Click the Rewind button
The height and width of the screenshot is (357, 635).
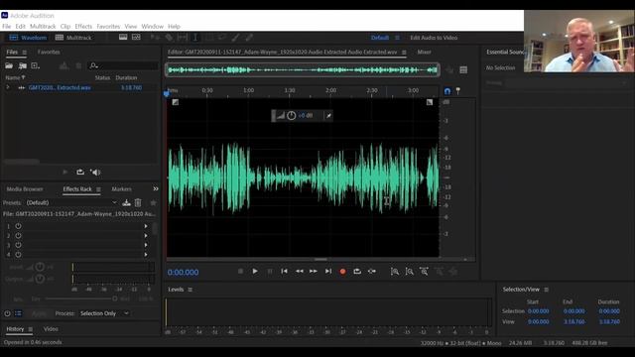(300, 271)
